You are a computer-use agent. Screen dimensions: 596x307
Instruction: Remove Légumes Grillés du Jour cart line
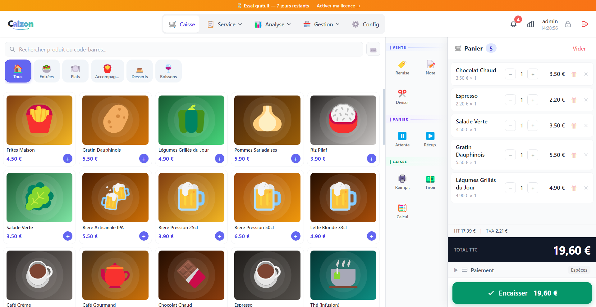click(x=586, y=188)
